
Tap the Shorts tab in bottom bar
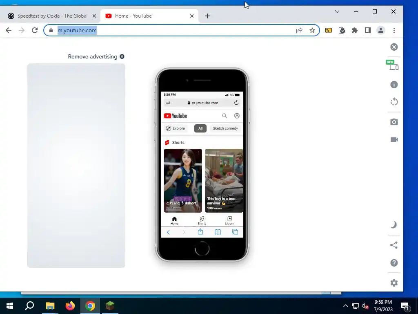(202, 220)
